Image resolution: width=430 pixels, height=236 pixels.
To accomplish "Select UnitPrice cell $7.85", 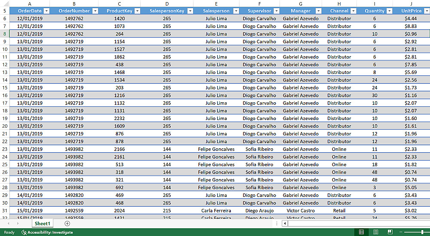I will coord(411,64).
